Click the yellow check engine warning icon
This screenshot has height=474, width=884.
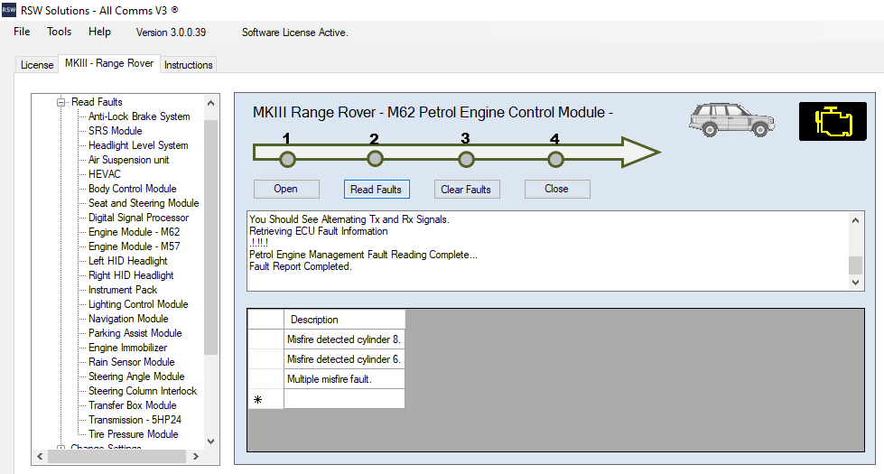point(833,121)
